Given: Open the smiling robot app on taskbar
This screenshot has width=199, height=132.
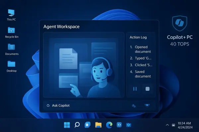Looking at the screenshot, I should [119, 125].
